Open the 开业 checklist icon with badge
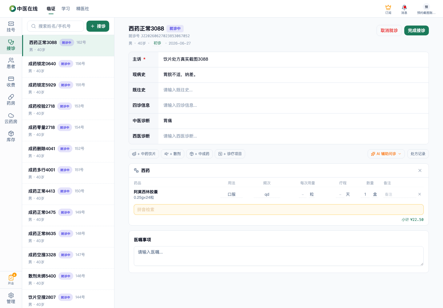 11,279
